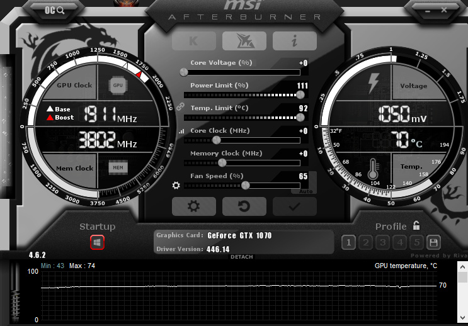Click the version number 4.6.2
The width and height of the screenshot is (468, 326).
37,255
